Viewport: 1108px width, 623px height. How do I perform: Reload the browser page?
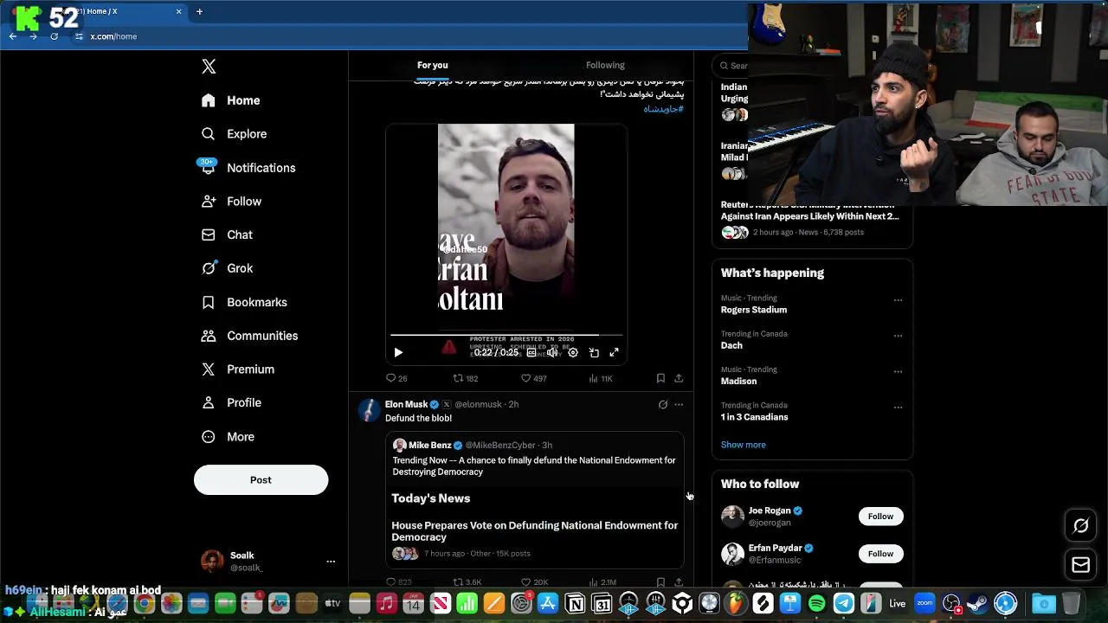point(54,36)
